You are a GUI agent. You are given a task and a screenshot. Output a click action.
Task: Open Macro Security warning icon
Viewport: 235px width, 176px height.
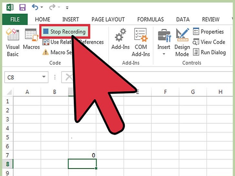(46, 52)
